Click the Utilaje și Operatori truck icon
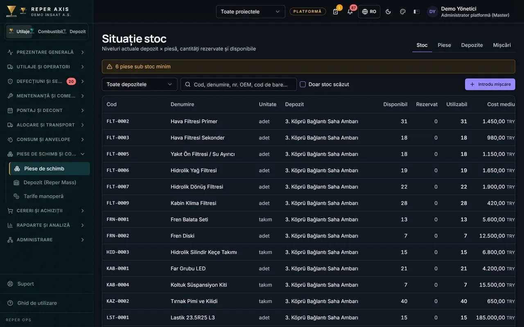The height and width of the screenshot is (327, 524). pos(10,67)
